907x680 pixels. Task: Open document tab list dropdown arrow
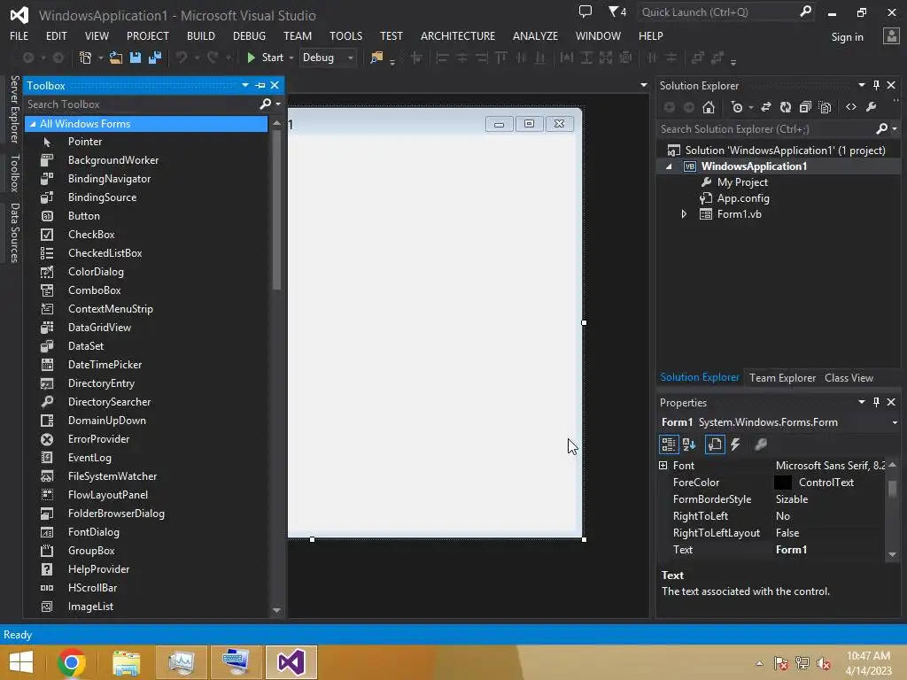[644, 85]
